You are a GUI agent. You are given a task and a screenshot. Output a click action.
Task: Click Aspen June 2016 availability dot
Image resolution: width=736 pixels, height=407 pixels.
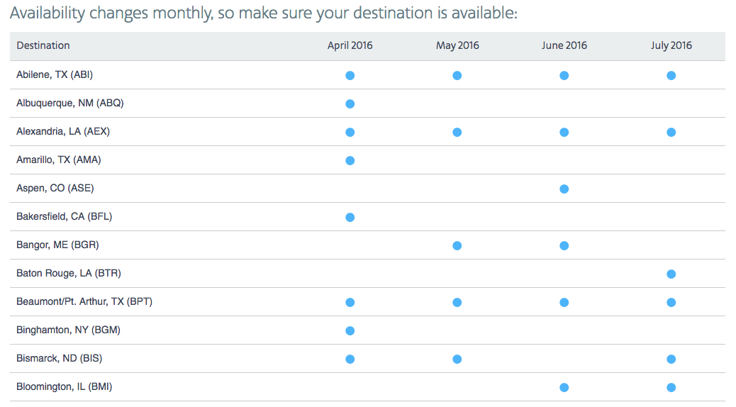coord(564,189)
